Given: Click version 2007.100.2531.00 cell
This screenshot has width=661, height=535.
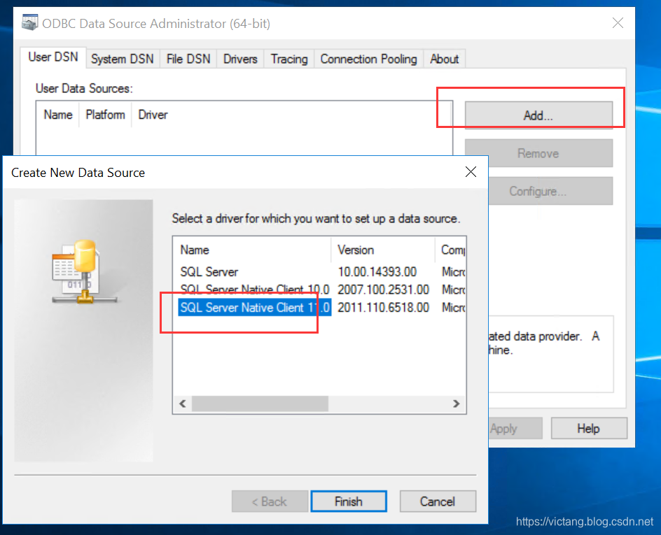Looking at the screenshot, I should pos(383,290).
